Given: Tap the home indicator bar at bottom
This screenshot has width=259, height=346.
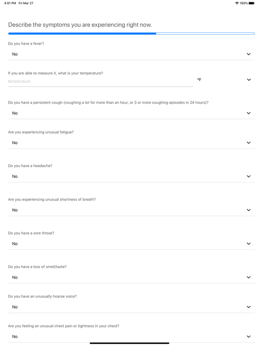Looking at the screenshot, I should pyautogui.click(x=129, y=343).
